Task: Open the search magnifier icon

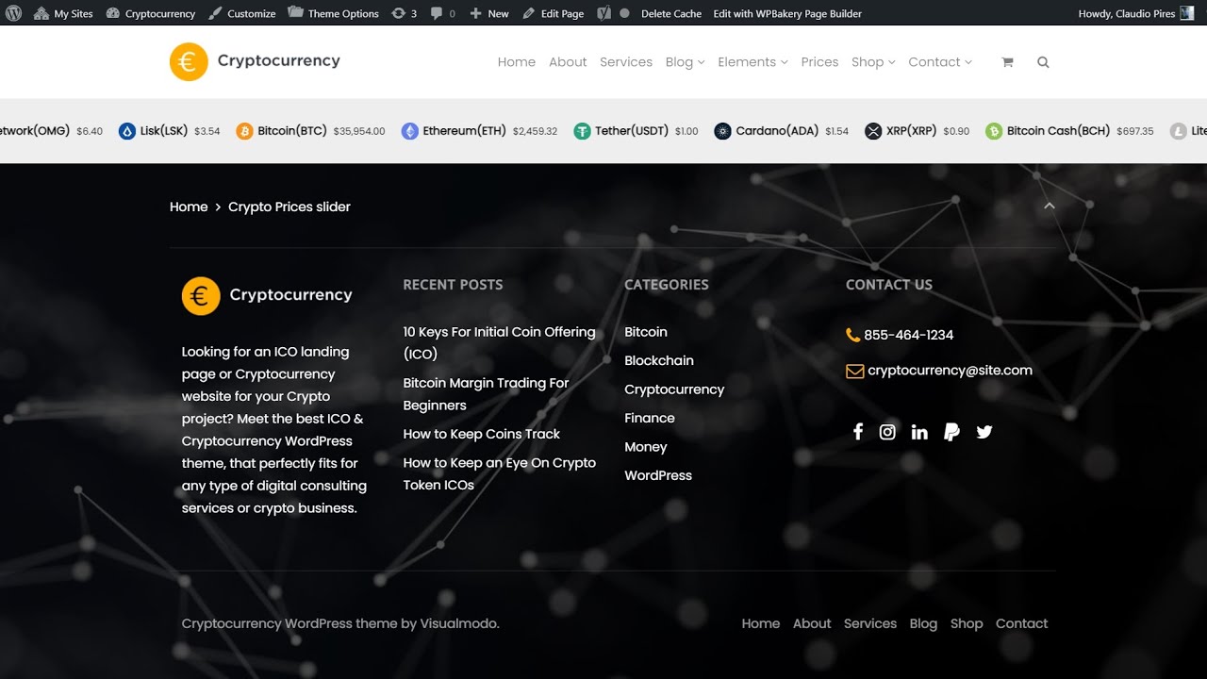Action: [1043, 62]
